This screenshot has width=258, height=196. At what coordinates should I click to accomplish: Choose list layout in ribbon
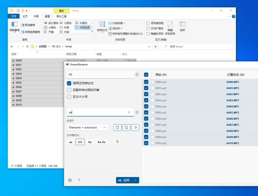tap(64, 27)
